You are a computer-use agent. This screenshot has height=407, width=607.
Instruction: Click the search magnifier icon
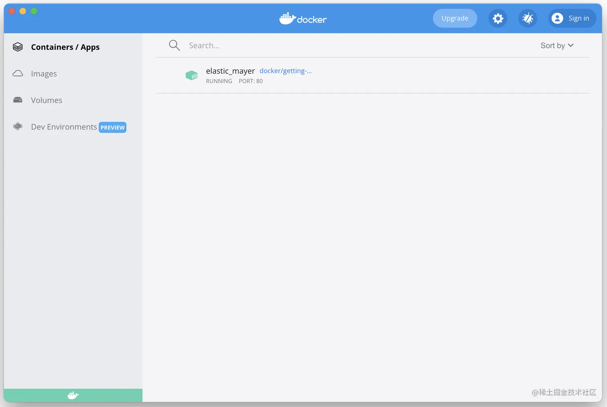[x=174, y=45]
